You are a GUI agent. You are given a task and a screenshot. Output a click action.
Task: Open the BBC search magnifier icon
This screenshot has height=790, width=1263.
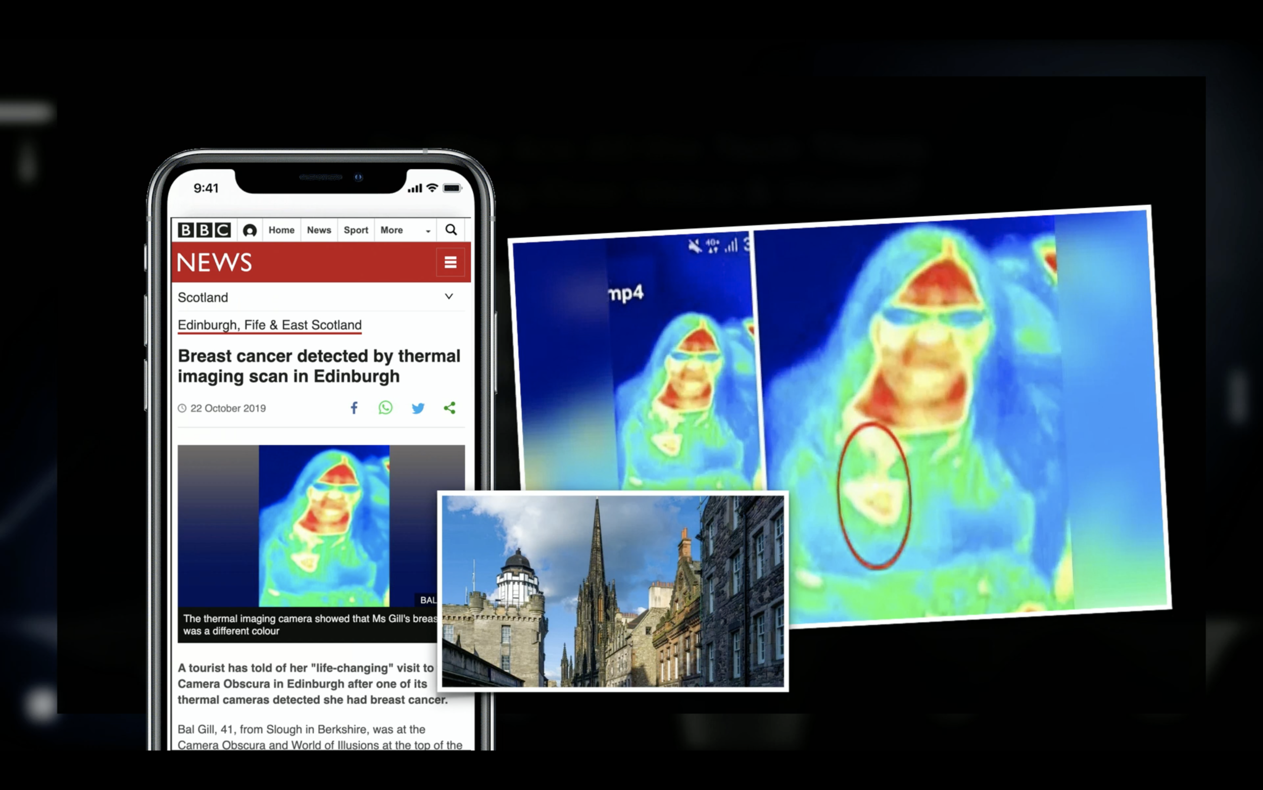[451, 230]
